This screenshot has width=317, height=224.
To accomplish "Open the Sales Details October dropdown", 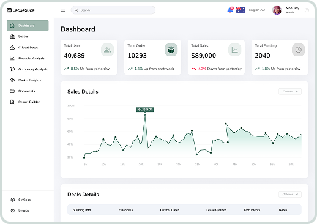I will [x=290, y=91].
